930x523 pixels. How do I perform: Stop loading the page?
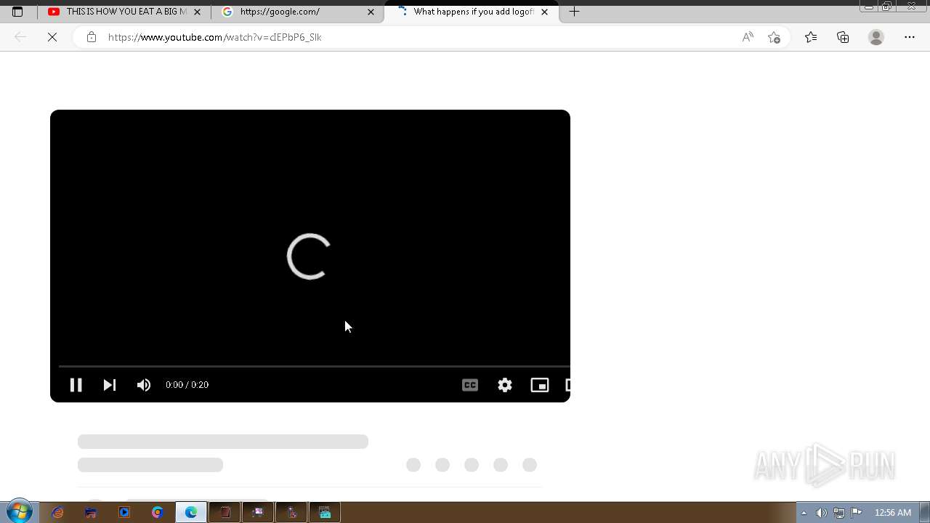click(x=52, y=37)
